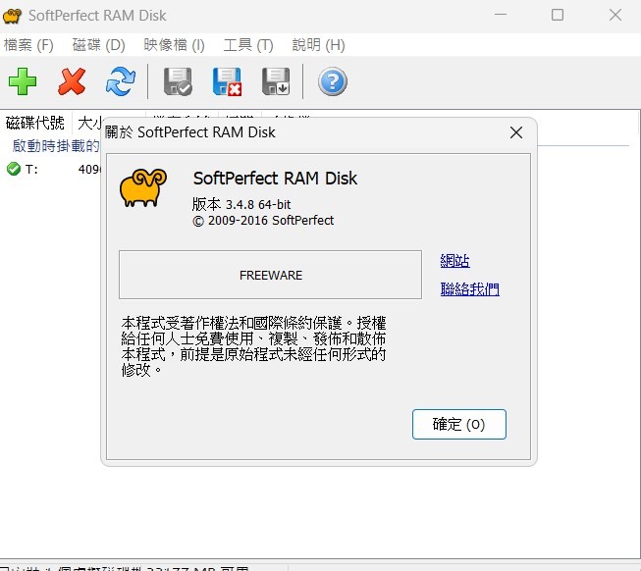
Task: Click the floppy with checkmark image icon
Action: (x=178, y=81)
